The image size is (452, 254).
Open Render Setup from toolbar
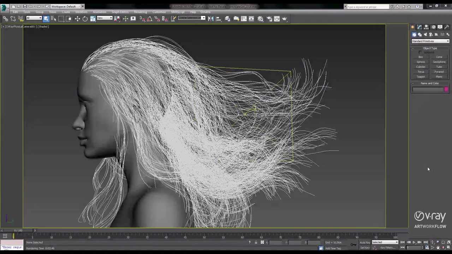click(x=269, y=19)
